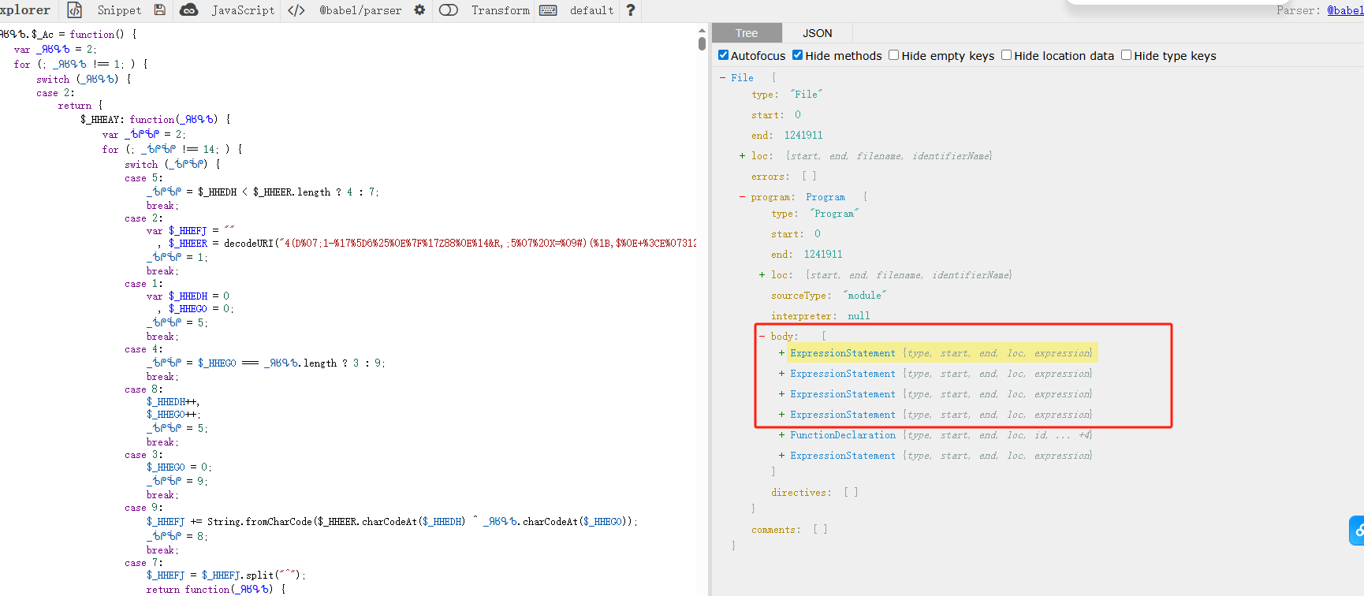Enable the Hide empty keys checkbox
The width and height of the screenshot is (1364, 596).
tap(893, 55)
